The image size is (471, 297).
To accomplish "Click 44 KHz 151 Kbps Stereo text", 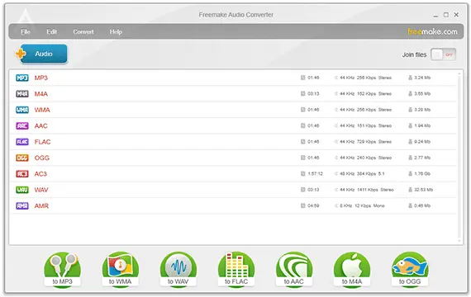I will [365, 125].
